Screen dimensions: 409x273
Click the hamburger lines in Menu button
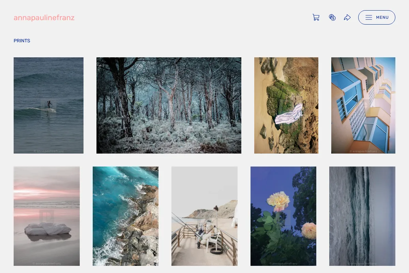click(369, 17)
